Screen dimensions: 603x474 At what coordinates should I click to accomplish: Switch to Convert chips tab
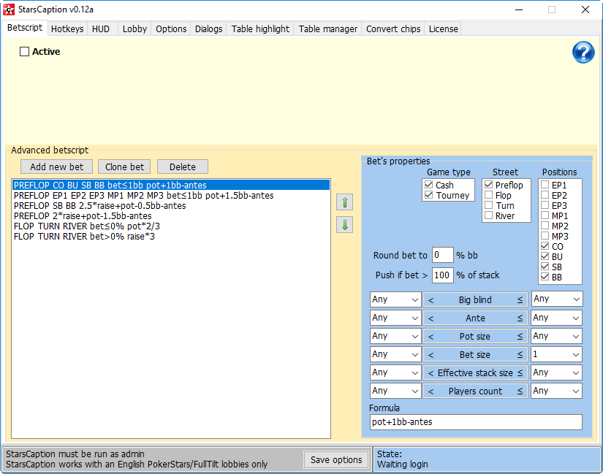(x=393, y=28)
